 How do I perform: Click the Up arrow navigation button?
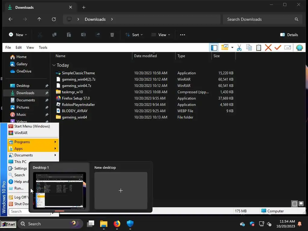(39, 19)
